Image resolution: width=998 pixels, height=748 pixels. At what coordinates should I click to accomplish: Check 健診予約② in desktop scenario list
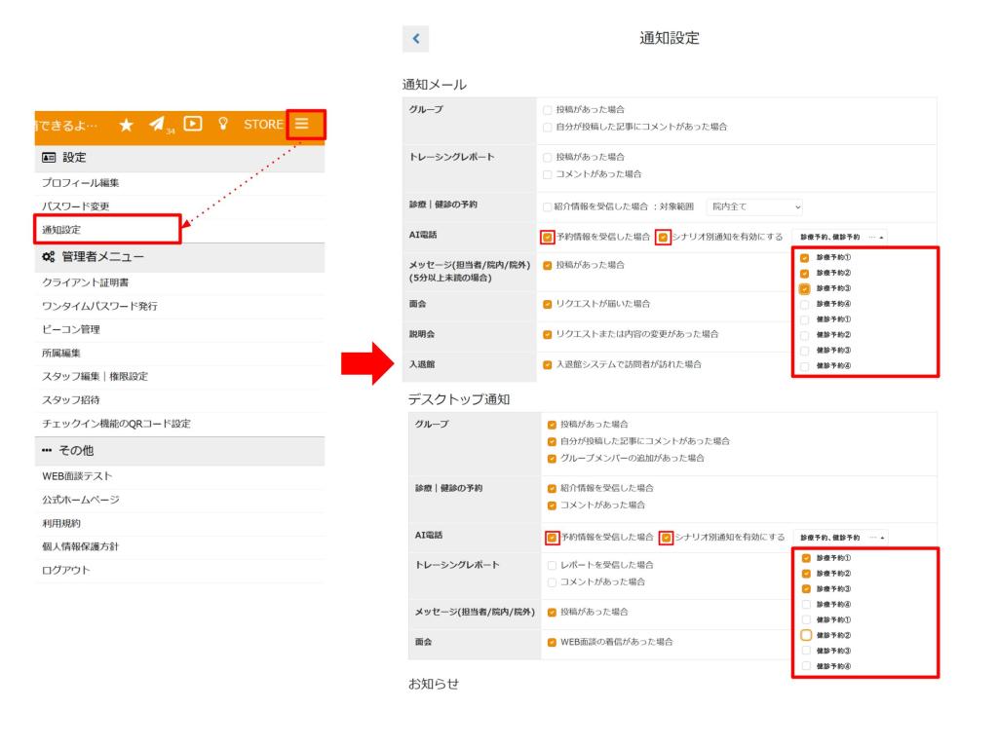[805, 635]
